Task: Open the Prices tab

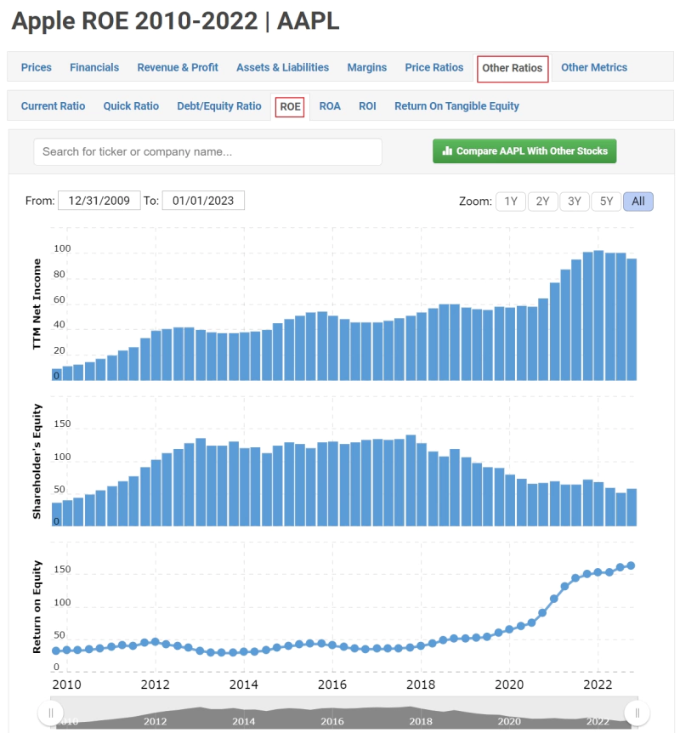Action: 36,67
